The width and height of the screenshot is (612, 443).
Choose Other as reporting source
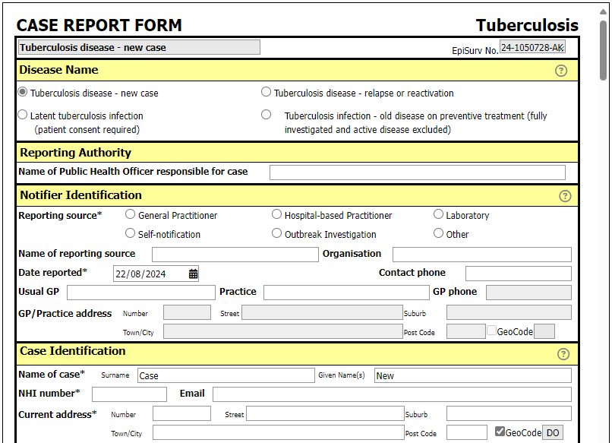(438, 233)
